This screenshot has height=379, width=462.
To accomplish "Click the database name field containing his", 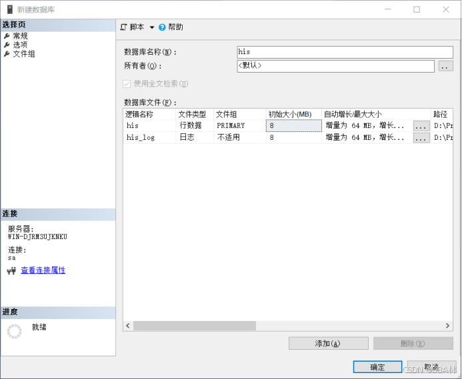I will (x=345, y=52).
